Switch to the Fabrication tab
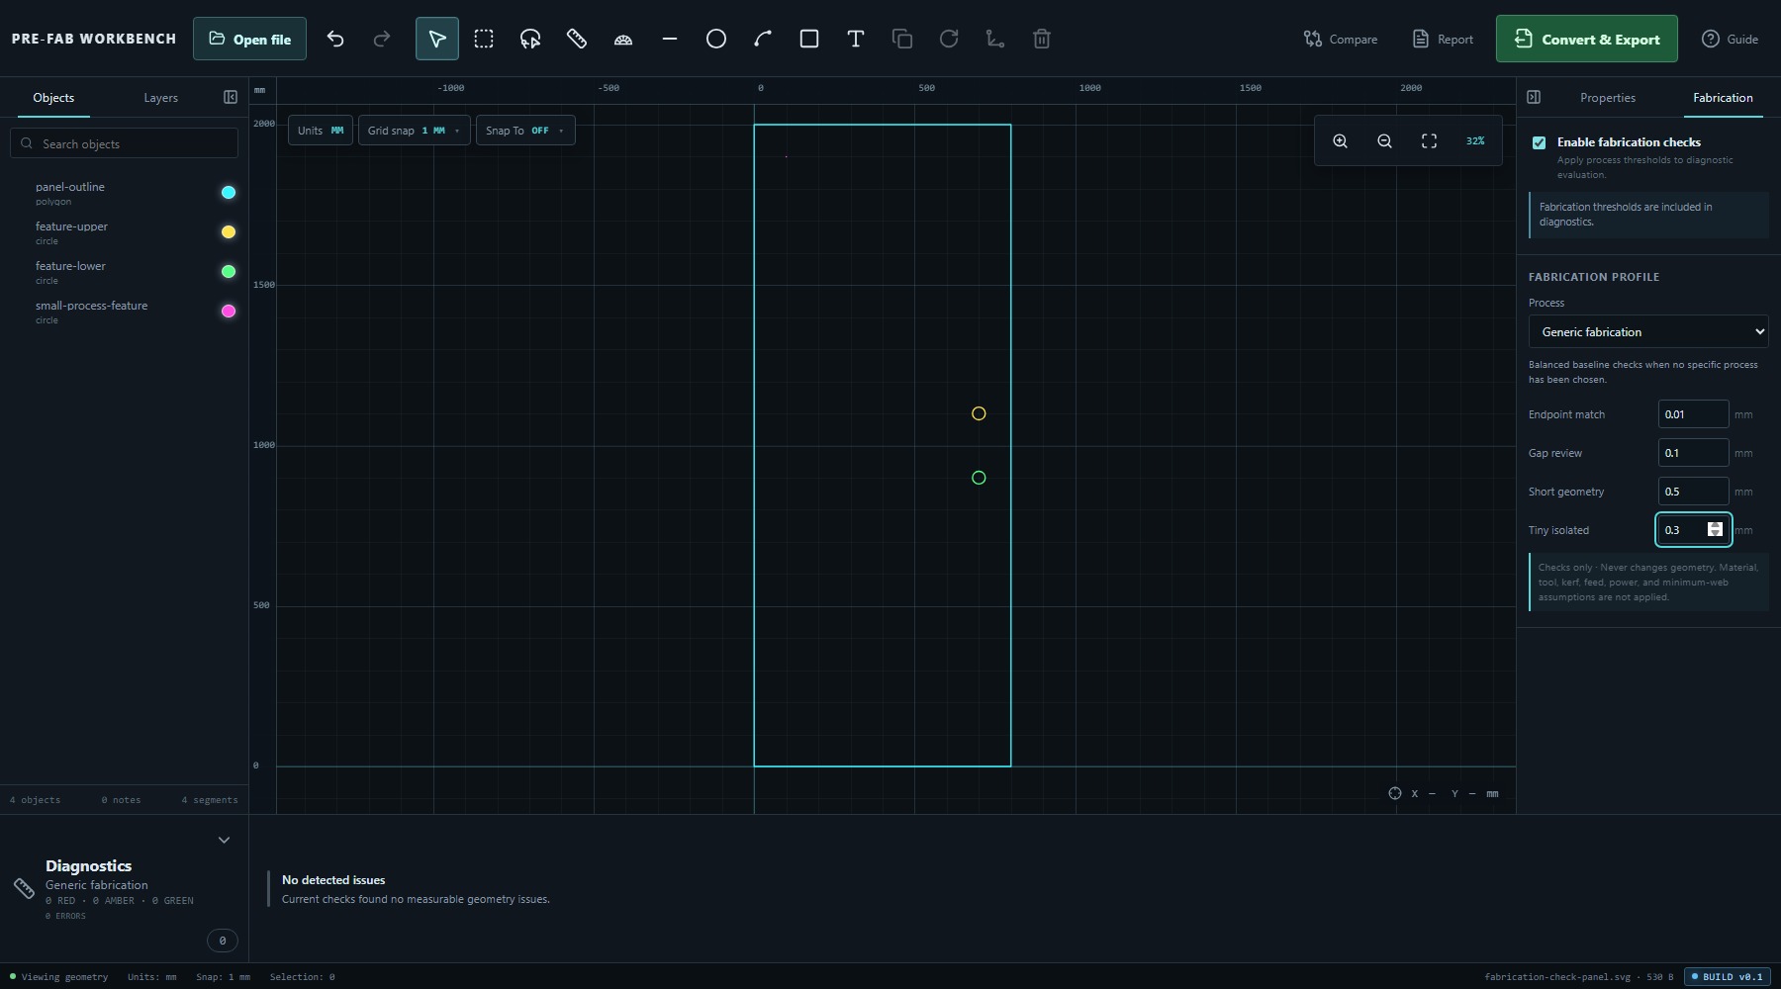Screen dimensions: 1781x989 (x=1723, y=98)
